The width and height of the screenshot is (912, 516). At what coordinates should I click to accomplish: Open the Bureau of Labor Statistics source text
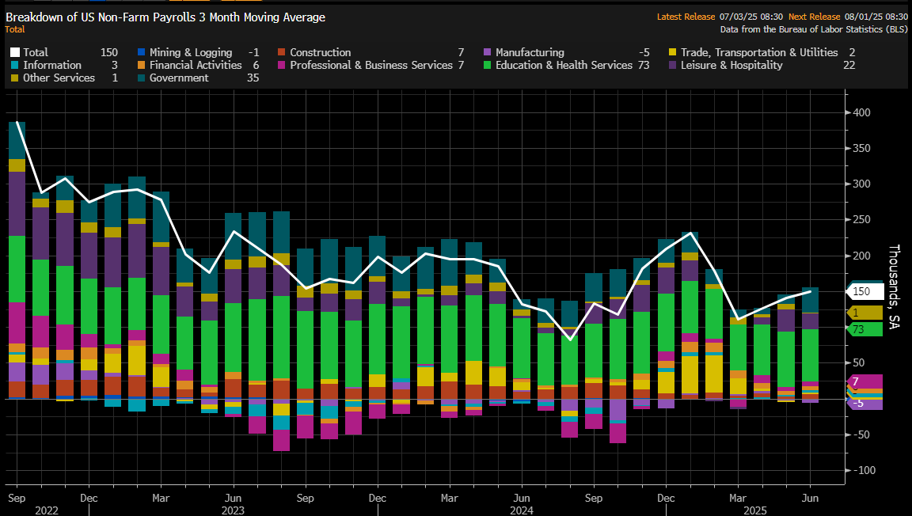pyautogui.click(x=813, y=29)
